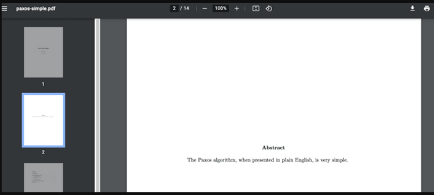Toggle the sidebar hamburger menu
This screenshot has width=434, height=195.
(x=4, y=8)
